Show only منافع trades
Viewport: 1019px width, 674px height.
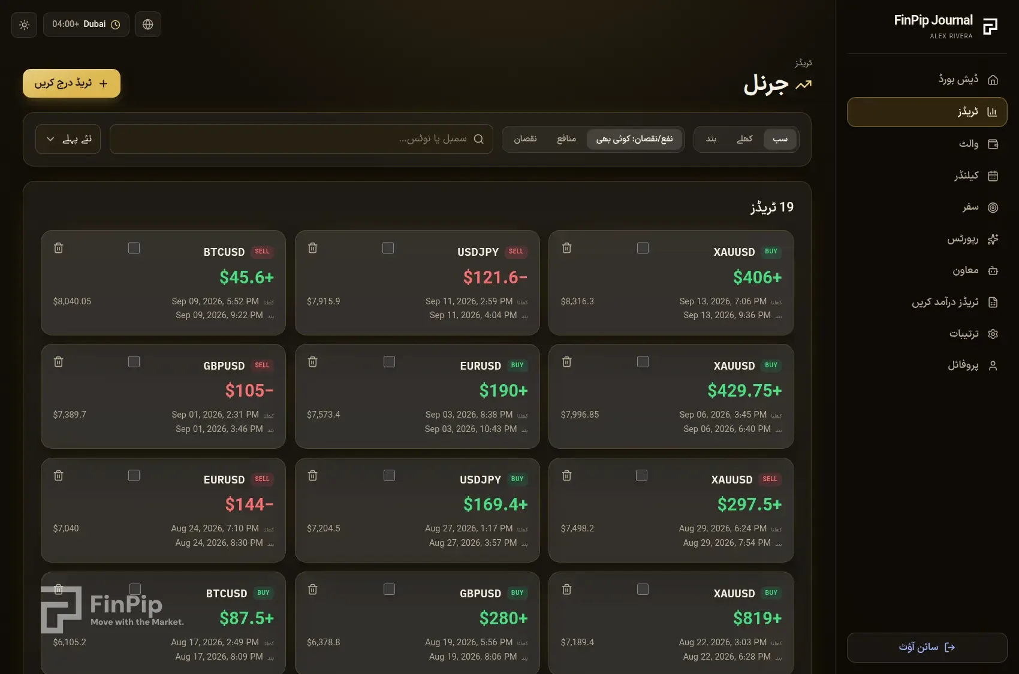566,139
